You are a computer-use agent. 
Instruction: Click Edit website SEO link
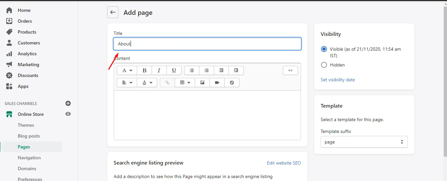[x=284, y=163]
